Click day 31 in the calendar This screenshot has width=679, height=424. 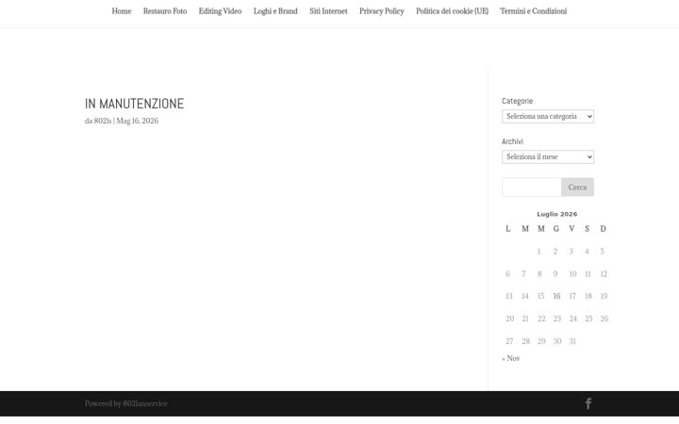572,341
